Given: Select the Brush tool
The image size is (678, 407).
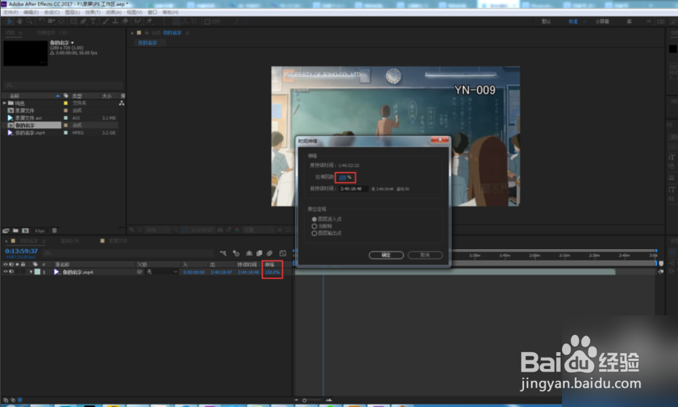Looking at the screenshot, I should (105, 21).
